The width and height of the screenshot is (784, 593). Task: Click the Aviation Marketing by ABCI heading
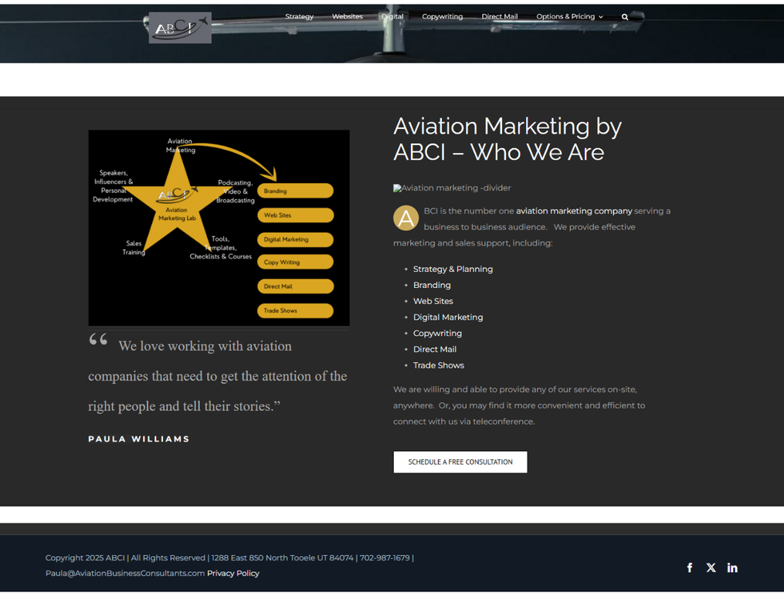507,139
